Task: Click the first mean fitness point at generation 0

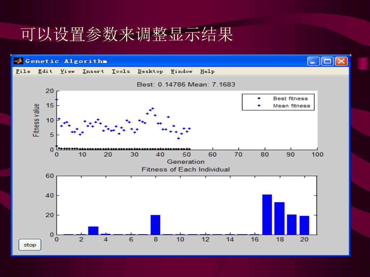Action: tap(57, 100)
